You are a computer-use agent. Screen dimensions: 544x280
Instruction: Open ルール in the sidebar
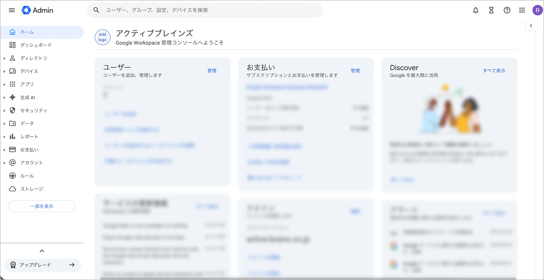click(x=27, y=176)
